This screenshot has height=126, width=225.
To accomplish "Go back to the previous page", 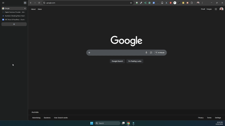I will click(x=31, y=3).
